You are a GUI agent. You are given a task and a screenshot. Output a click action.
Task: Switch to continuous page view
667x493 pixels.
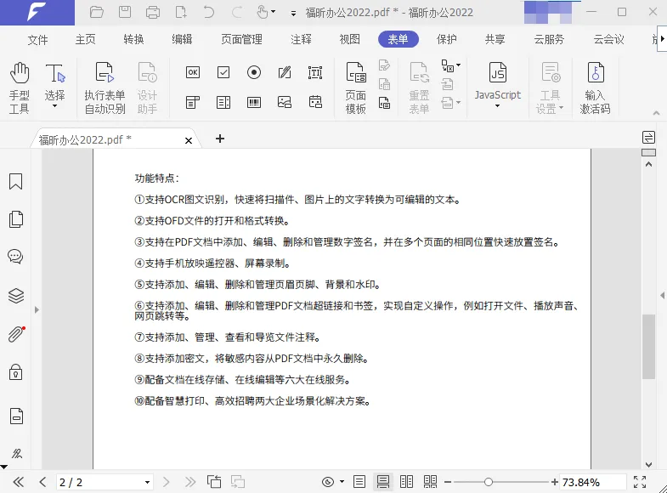(383, 482)
